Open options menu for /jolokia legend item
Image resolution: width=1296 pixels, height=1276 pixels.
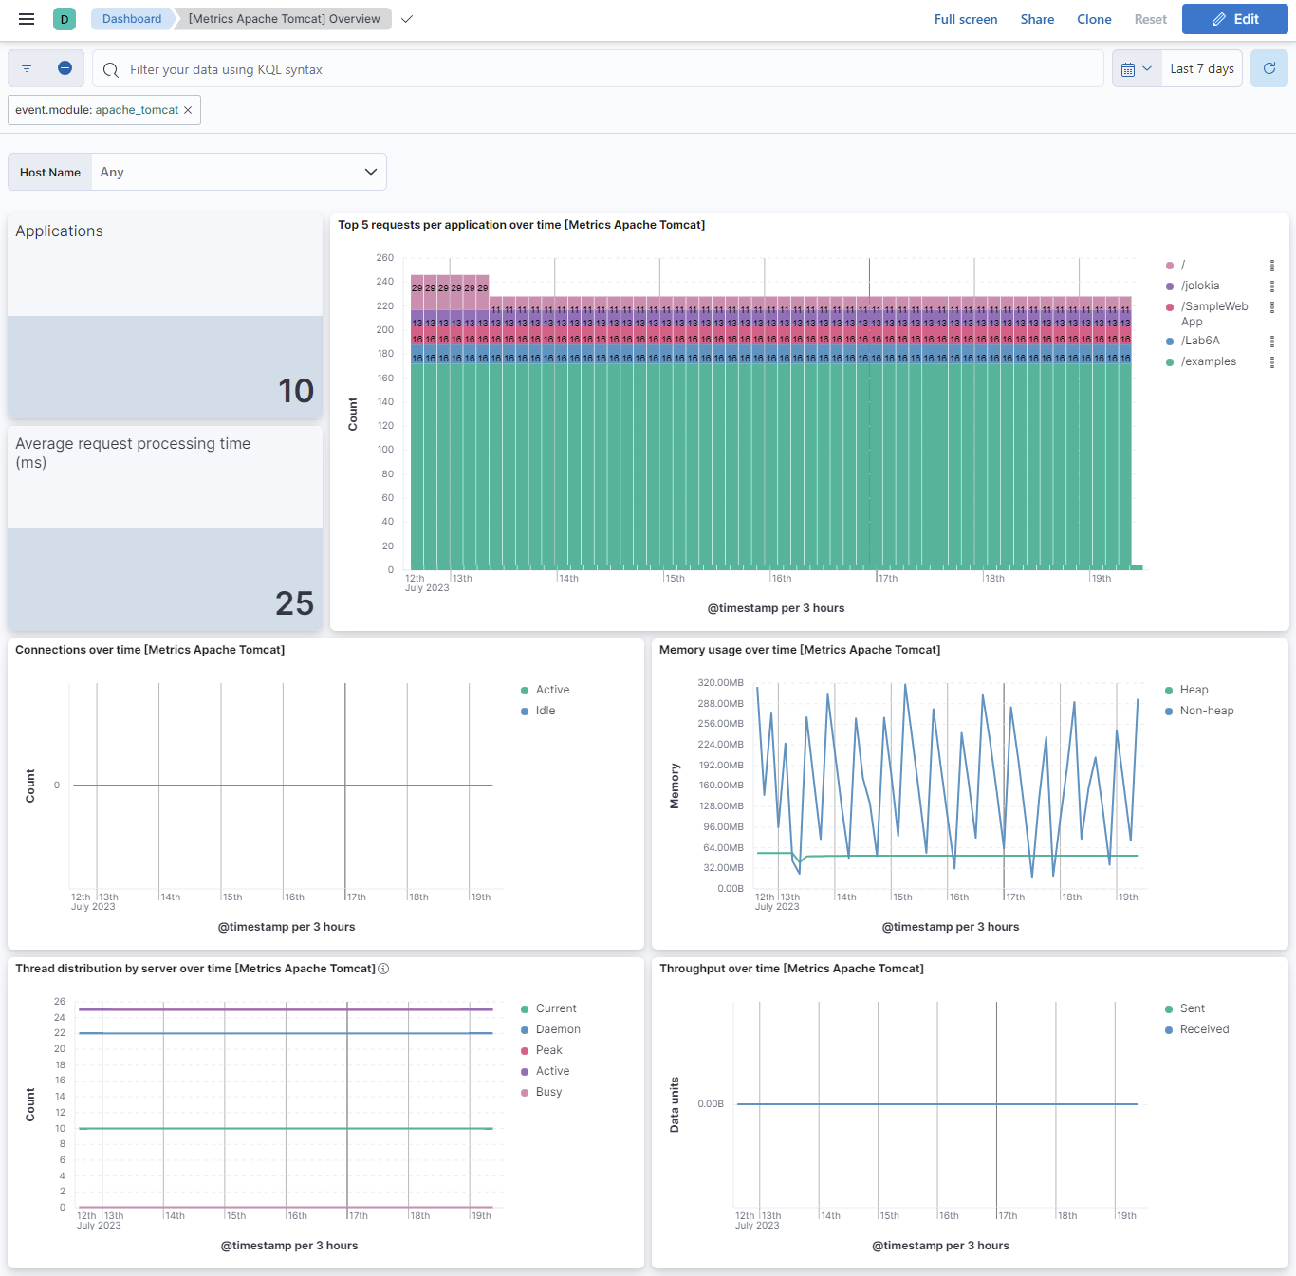pos(1271,287)
